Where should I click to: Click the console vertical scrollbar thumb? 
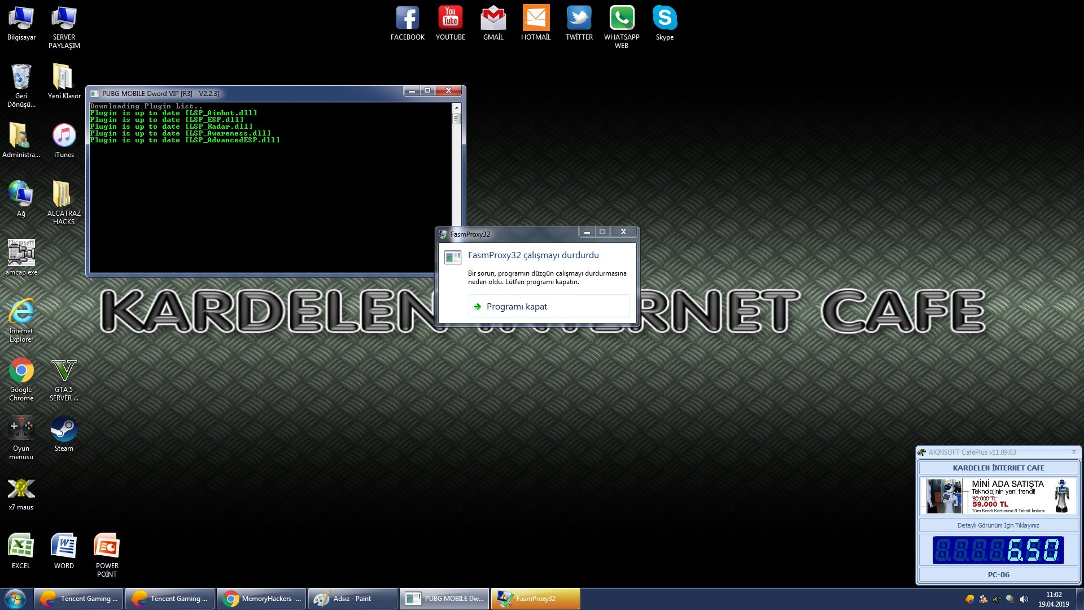pos(457,119)
